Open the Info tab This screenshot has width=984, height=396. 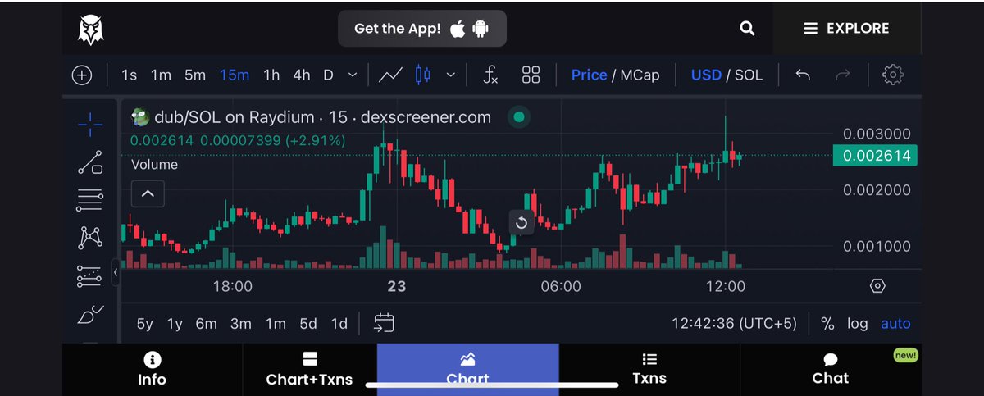coord(152,369)
